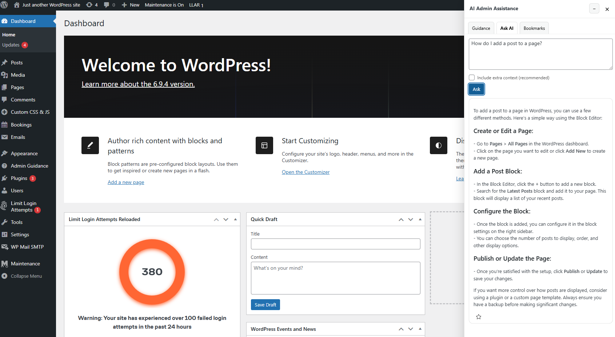Click the WP Mail SMTP icon
This screenshot has width=615, height=337.
[x=5, y=247]
